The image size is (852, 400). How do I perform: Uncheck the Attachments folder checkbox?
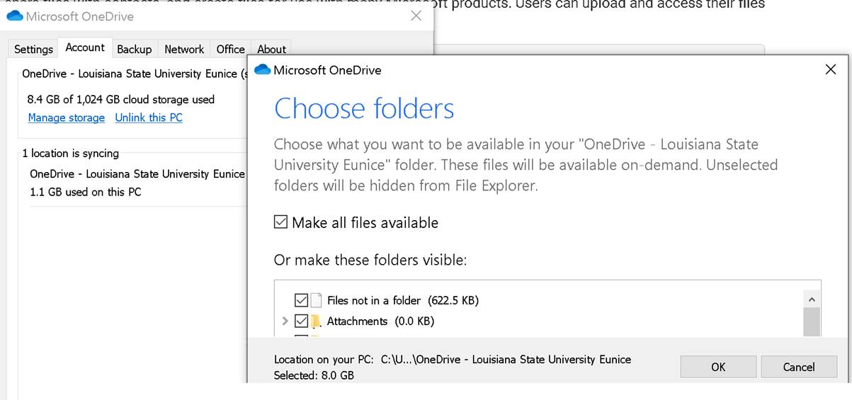[x=301, y=321]
